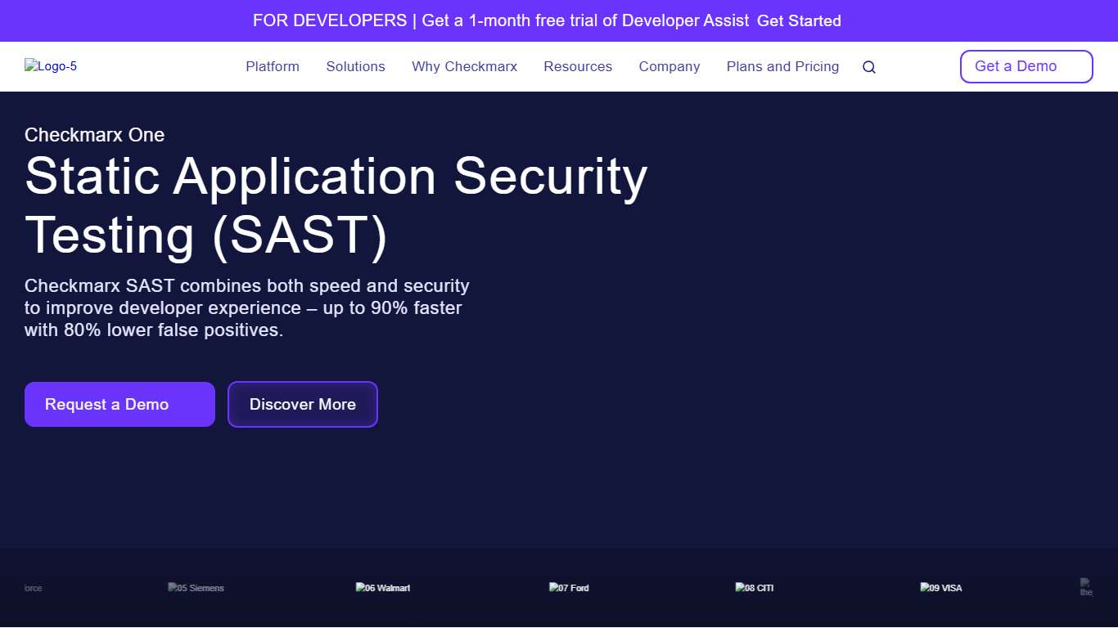Open the Company menu item
This screenshot has height=628, width=1118.
(x=669, y=66)
